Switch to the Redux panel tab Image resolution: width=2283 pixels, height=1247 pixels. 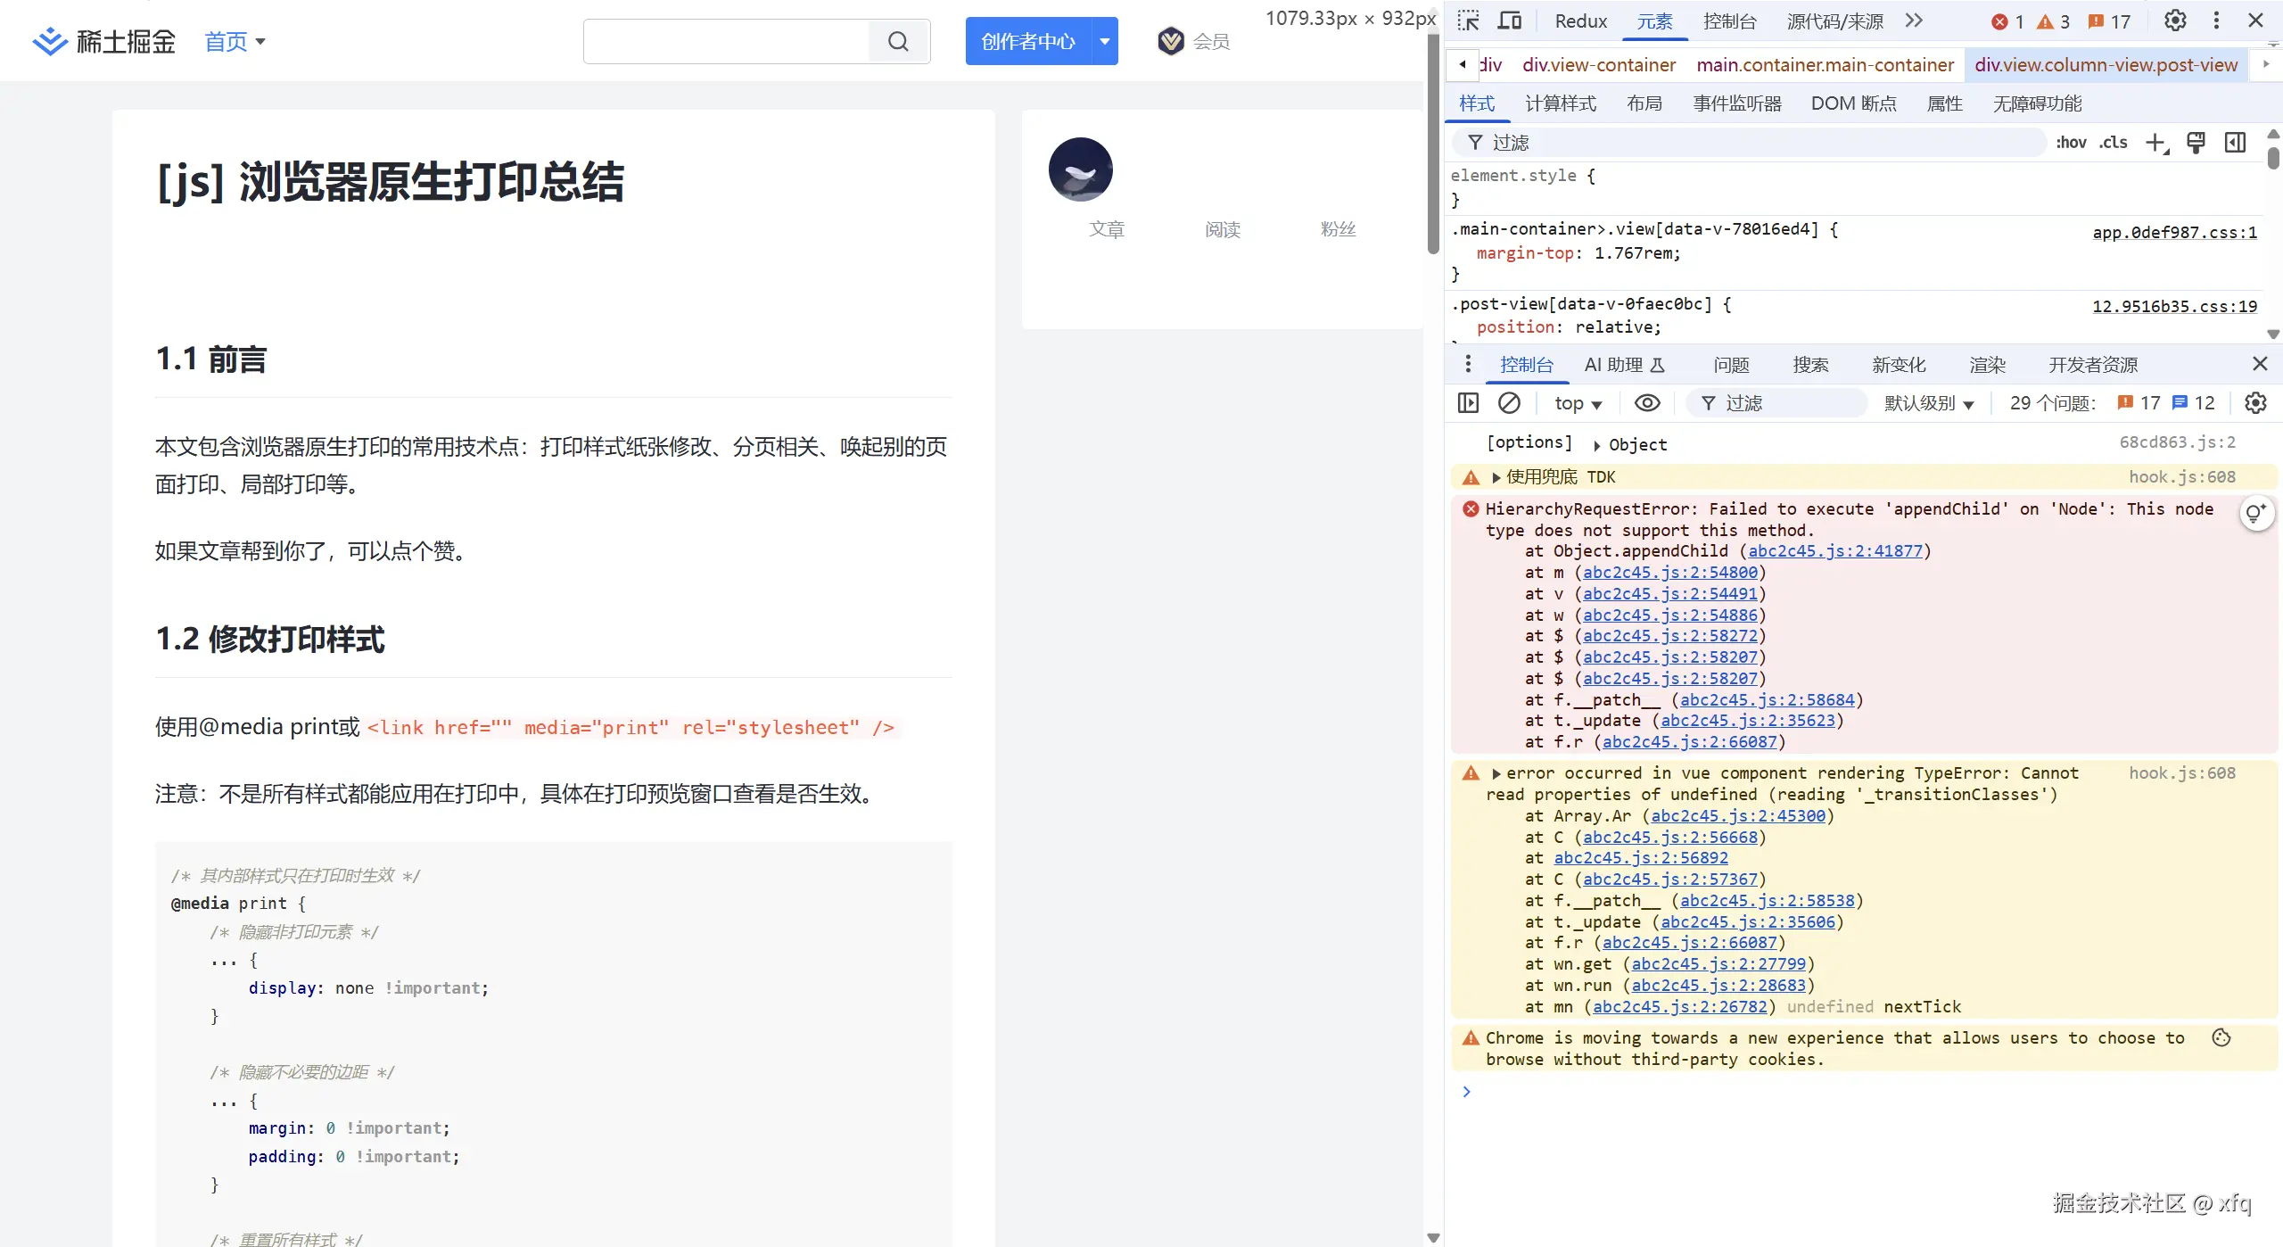pos(1579,21)
